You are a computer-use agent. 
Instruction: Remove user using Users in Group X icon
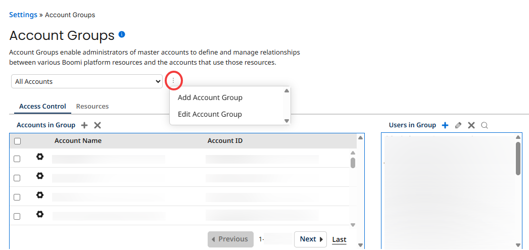(471, 125)
